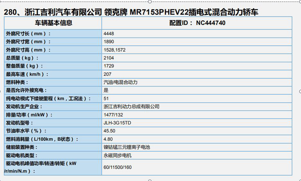The width and height of the screenshot is (301, 181).
Task: Select the 燃料种类 label
Action: tap(17, 82)
